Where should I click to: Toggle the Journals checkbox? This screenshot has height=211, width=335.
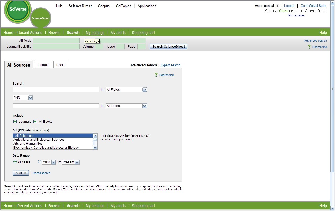pos(15,122)
